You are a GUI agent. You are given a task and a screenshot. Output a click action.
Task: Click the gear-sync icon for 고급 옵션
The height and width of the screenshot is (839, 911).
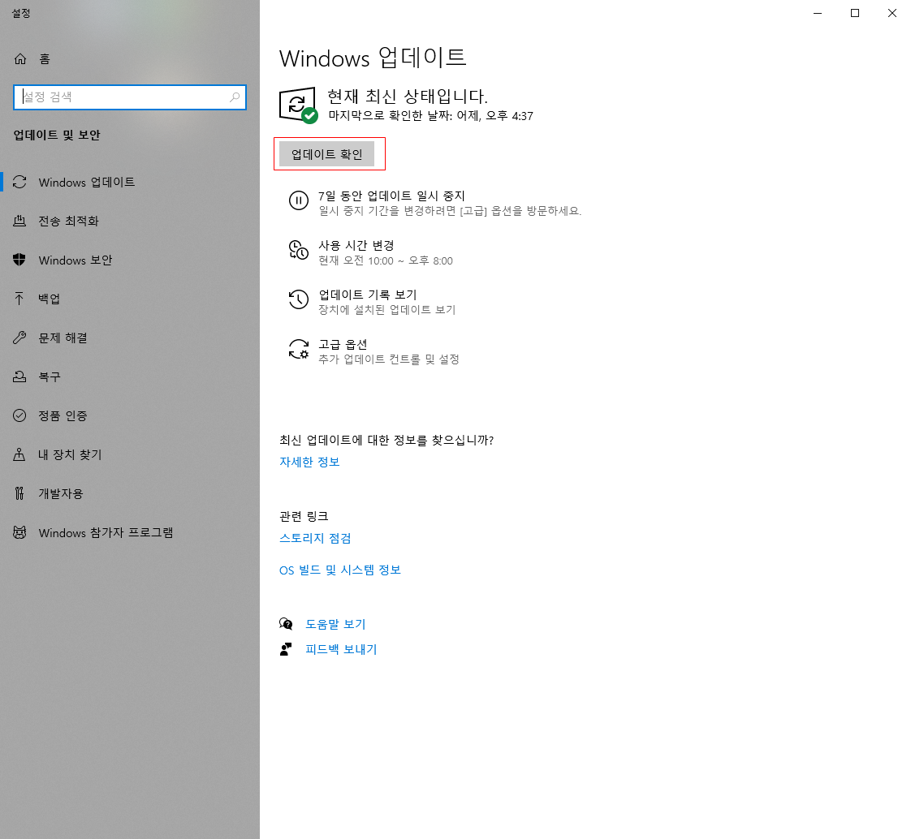[299, 350]
